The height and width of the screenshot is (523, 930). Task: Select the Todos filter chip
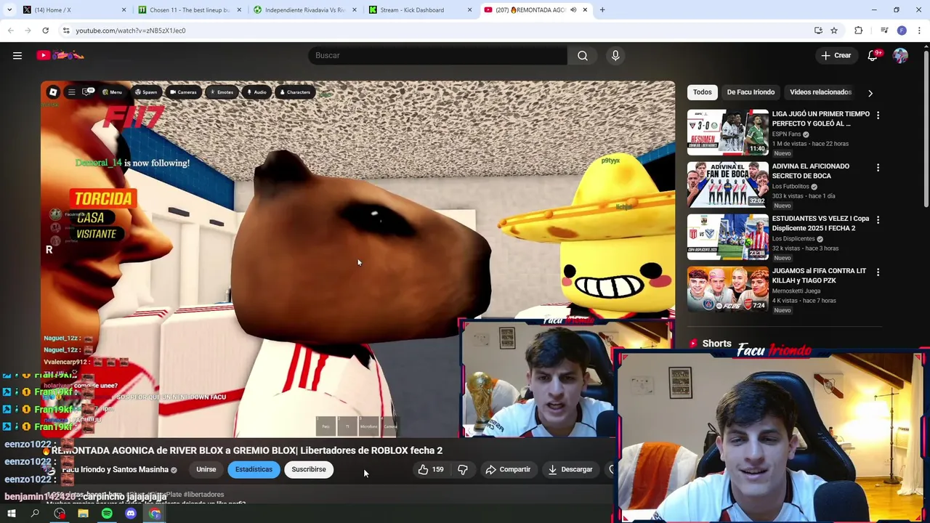[x=702, y=92]
